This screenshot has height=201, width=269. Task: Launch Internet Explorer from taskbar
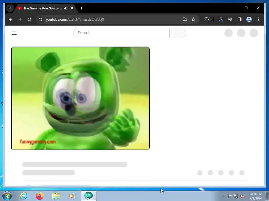[x=23, y=196]
